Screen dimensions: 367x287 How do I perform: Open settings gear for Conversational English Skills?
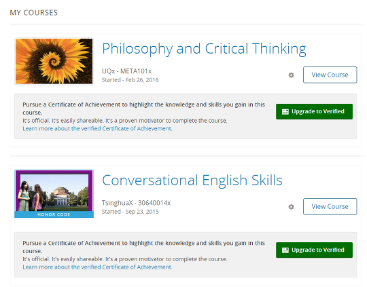[x=291, y=207]
